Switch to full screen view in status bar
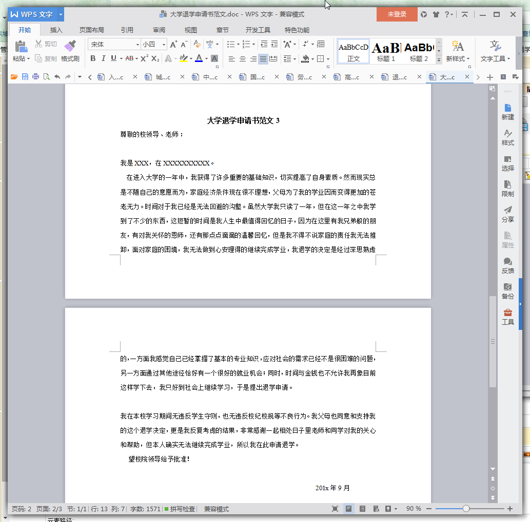530x522 pixels. click(335, 509)
